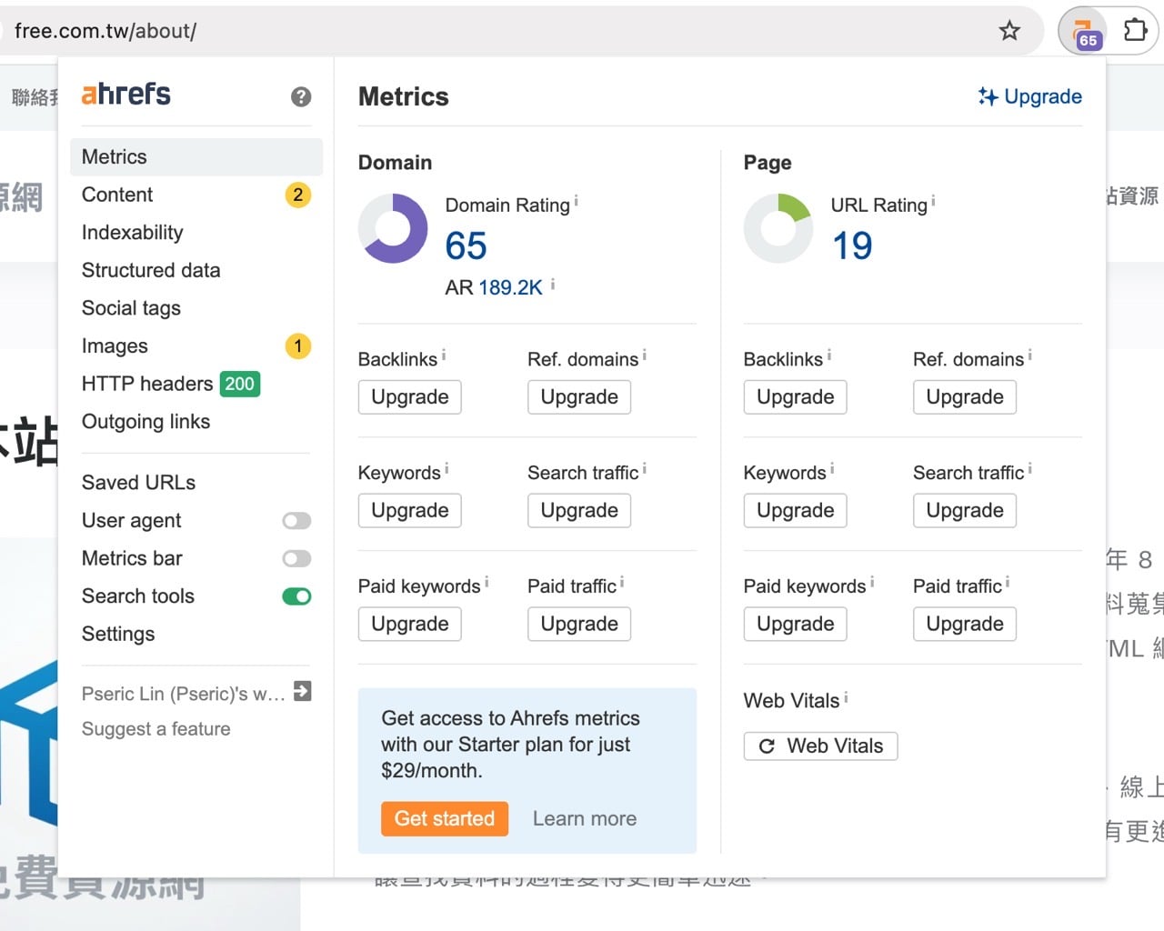Click Upgrade under Domain Ref. domains
Screen dimensions: 1164x931
pyautogui.click(x=579, y=397)
